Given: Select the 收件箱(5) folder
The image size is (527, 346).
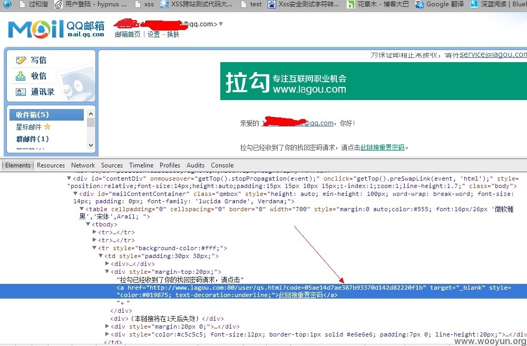Looking at the screenshot, I should 46,115.
